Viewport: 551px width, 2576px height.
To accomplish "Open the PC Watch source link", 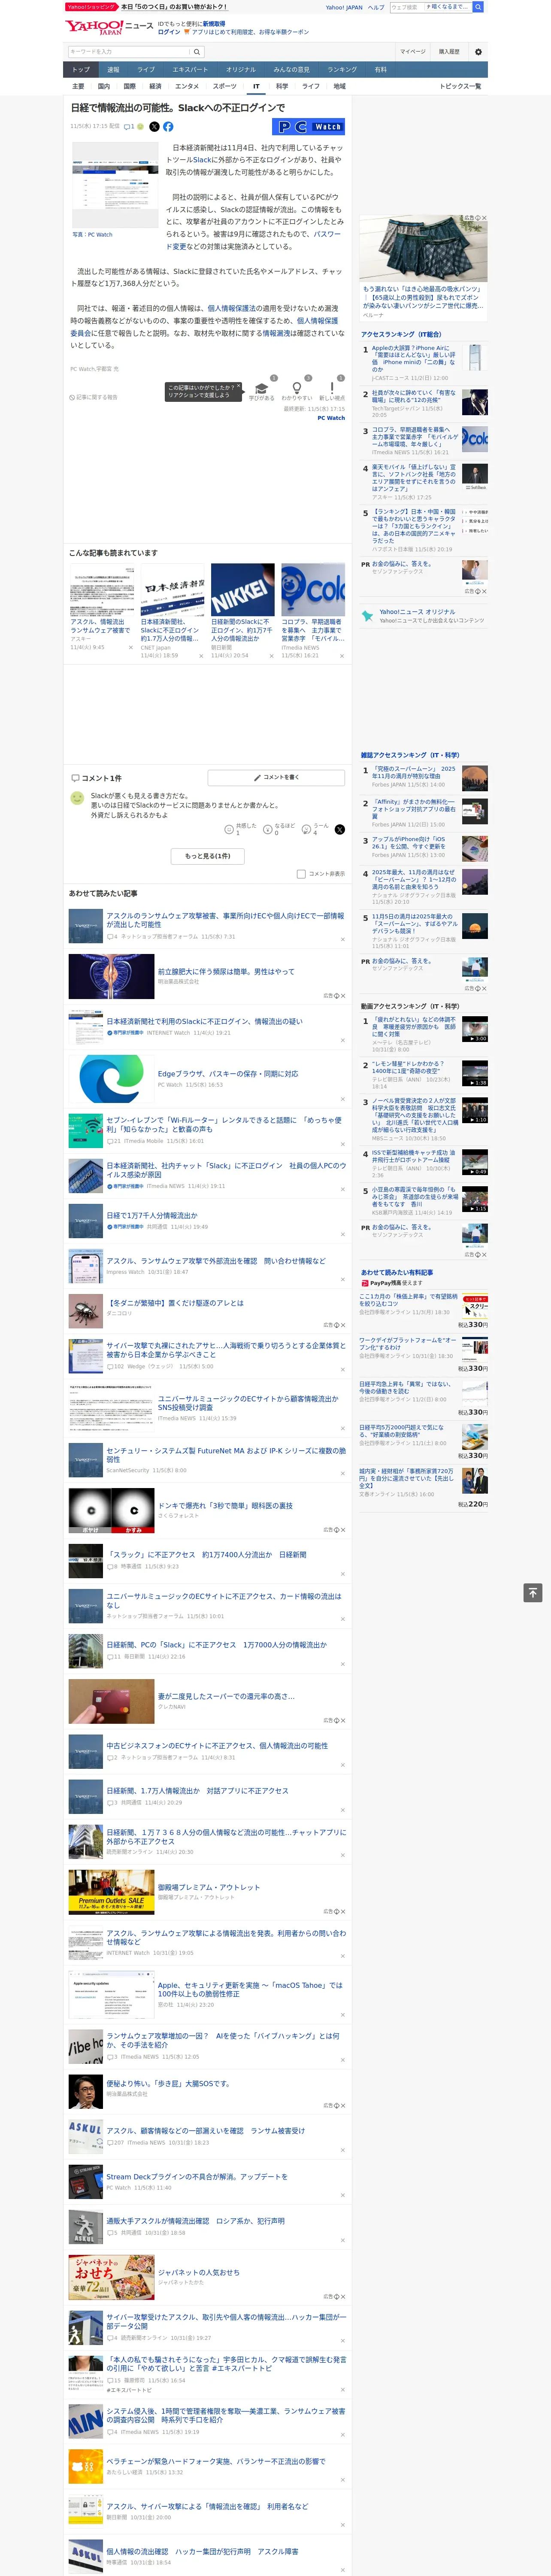I will click(331, 418).
